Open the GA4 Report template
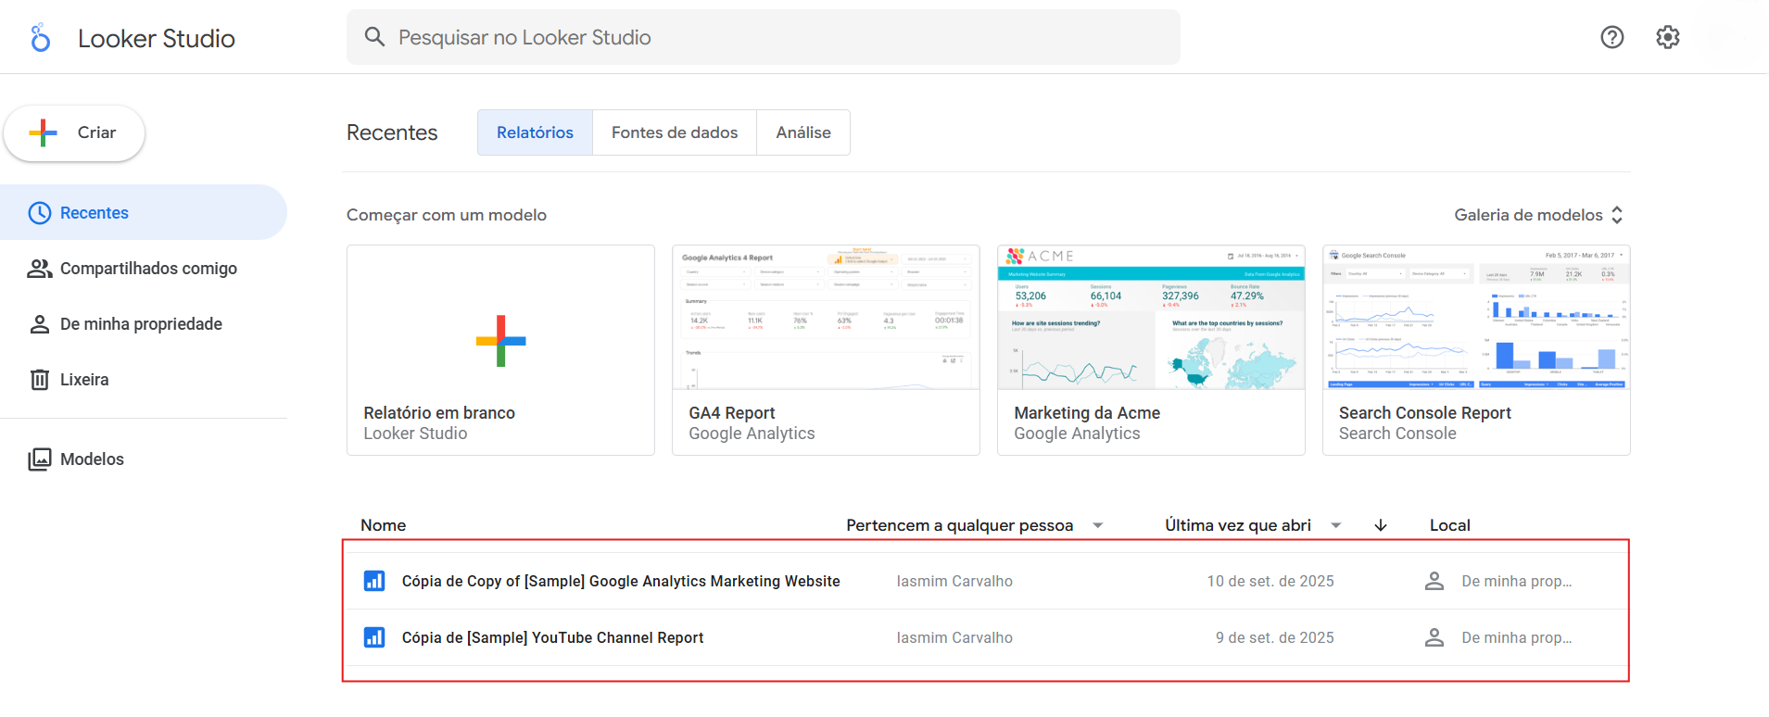The height and width of the screenshot is (717, 1769). (x=826, y=350)
